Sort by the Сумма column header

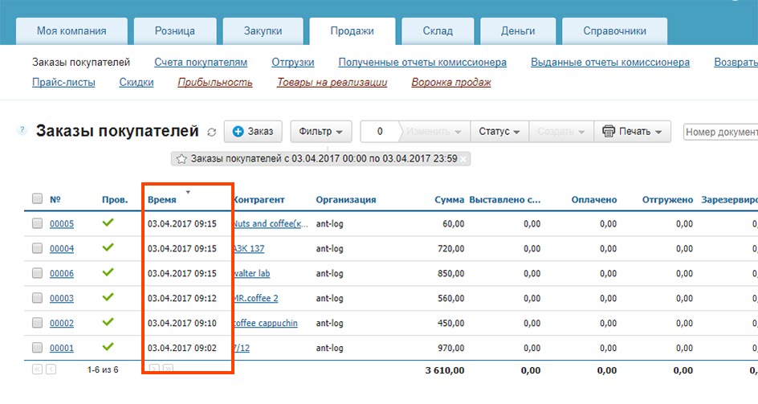pyautogui.click(x=449, y=200)
